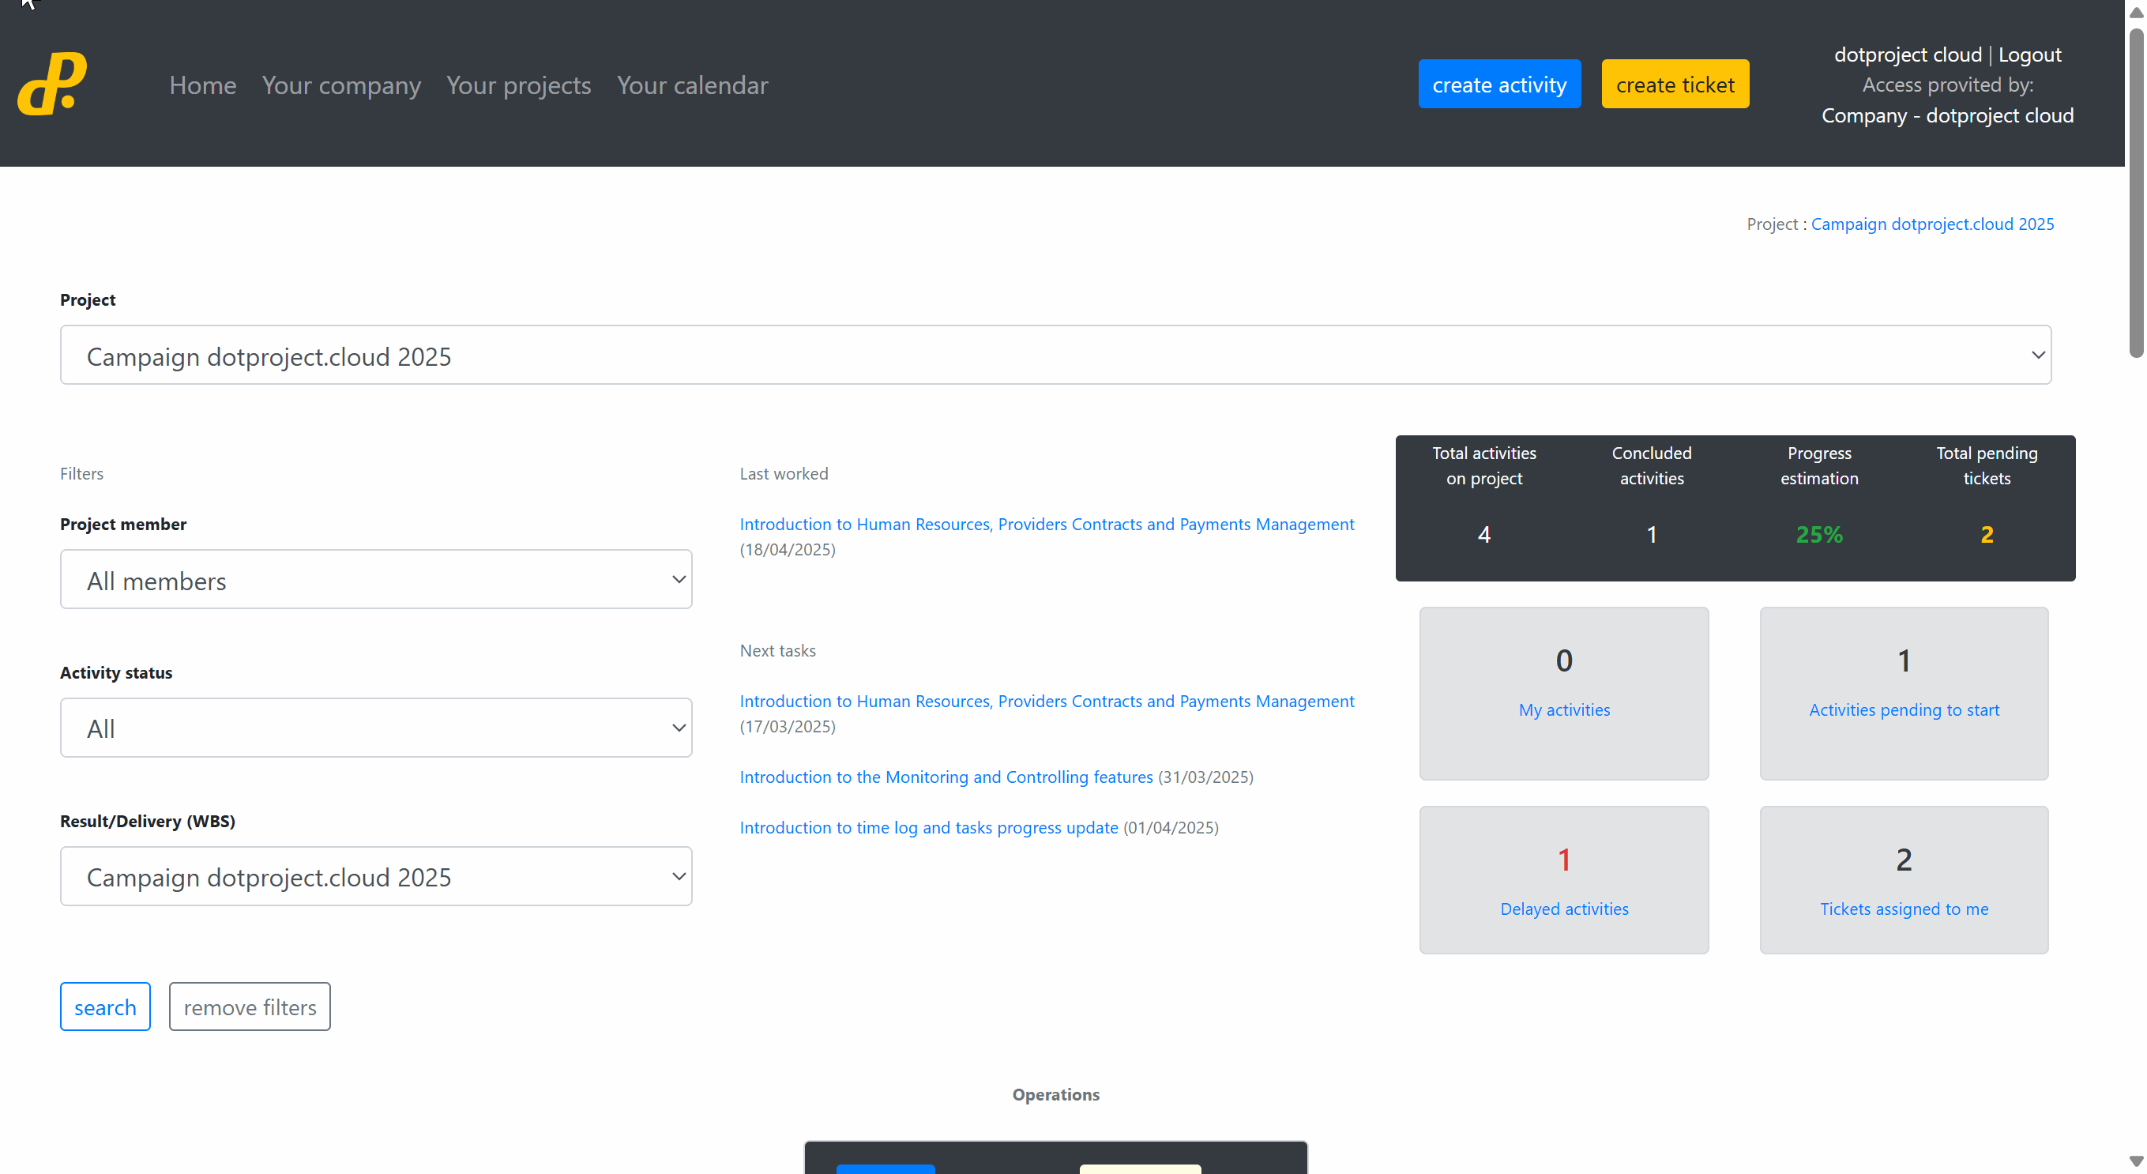Open the My activities card
Screen dimensions: 2147x1174
coord(1563,694)
